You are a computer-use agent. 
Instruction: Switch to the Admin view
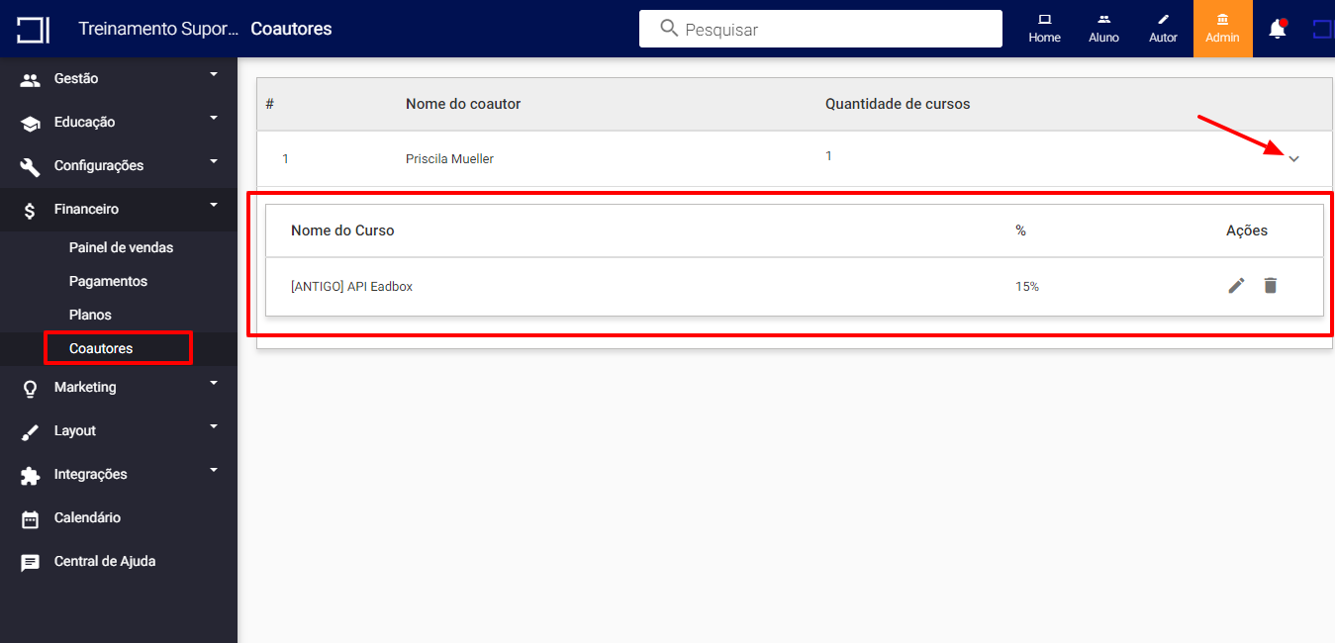point(1222,29)
